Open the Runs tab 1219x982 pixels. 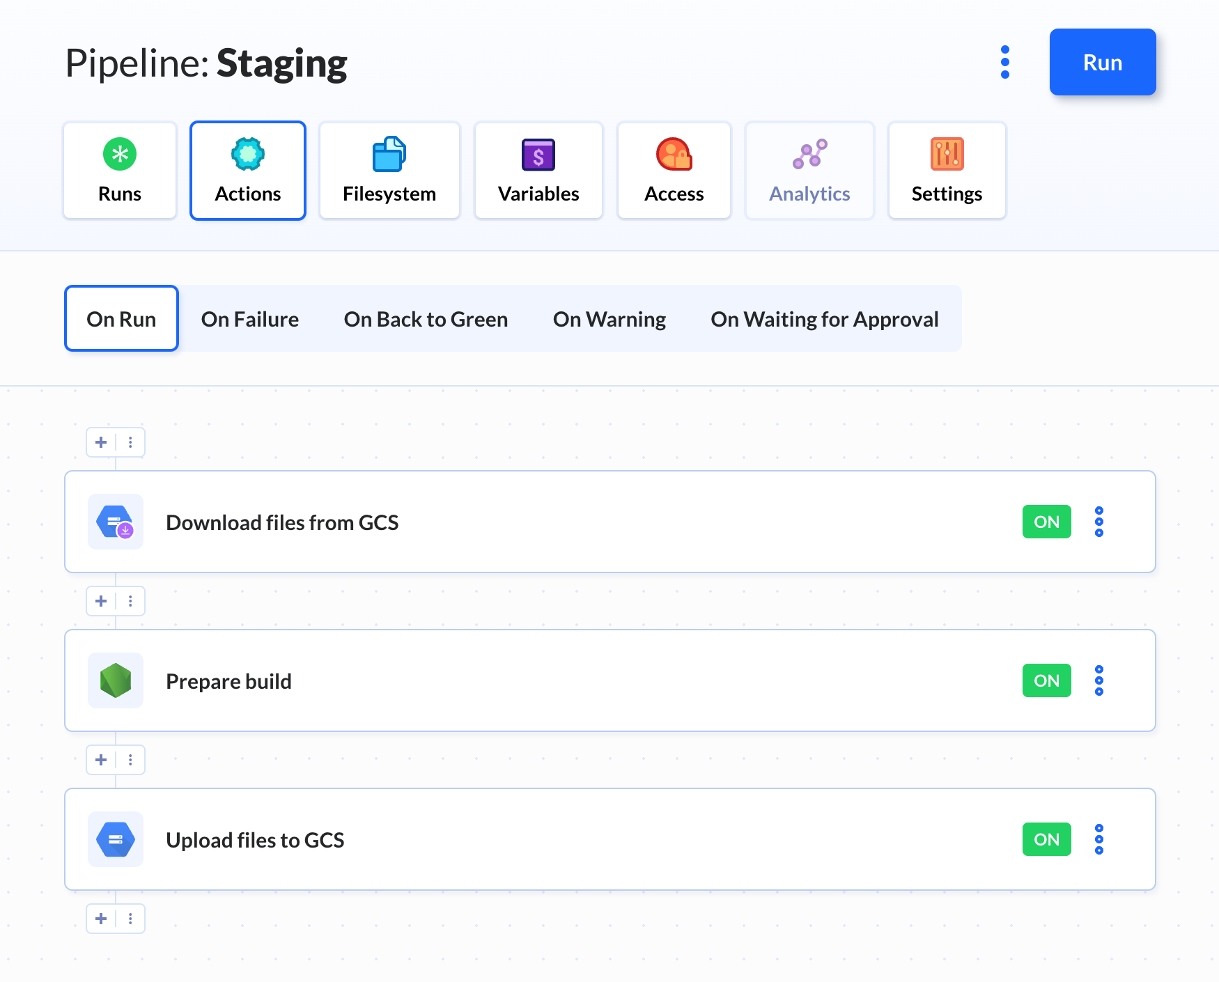120,171
